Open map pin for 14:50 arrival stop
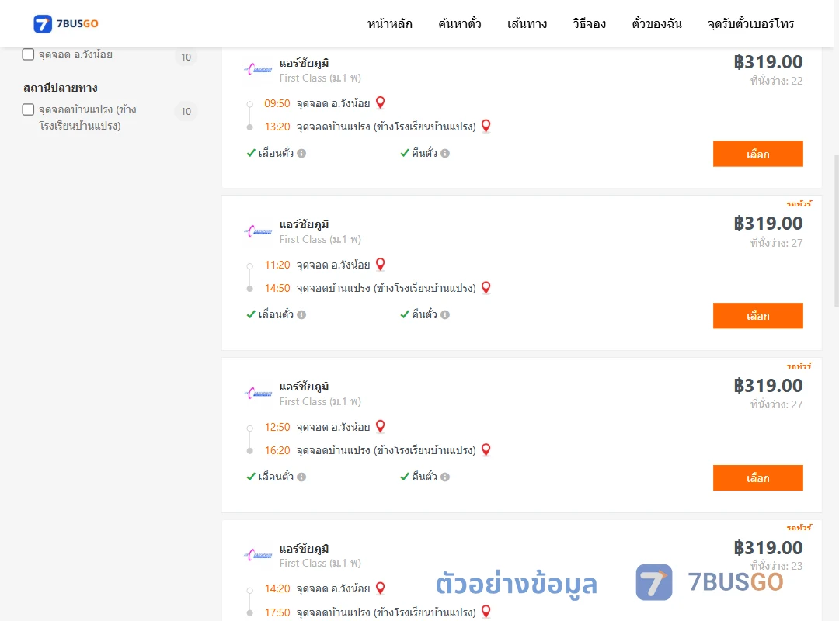839x621 pixels. (x=486, y=287)
